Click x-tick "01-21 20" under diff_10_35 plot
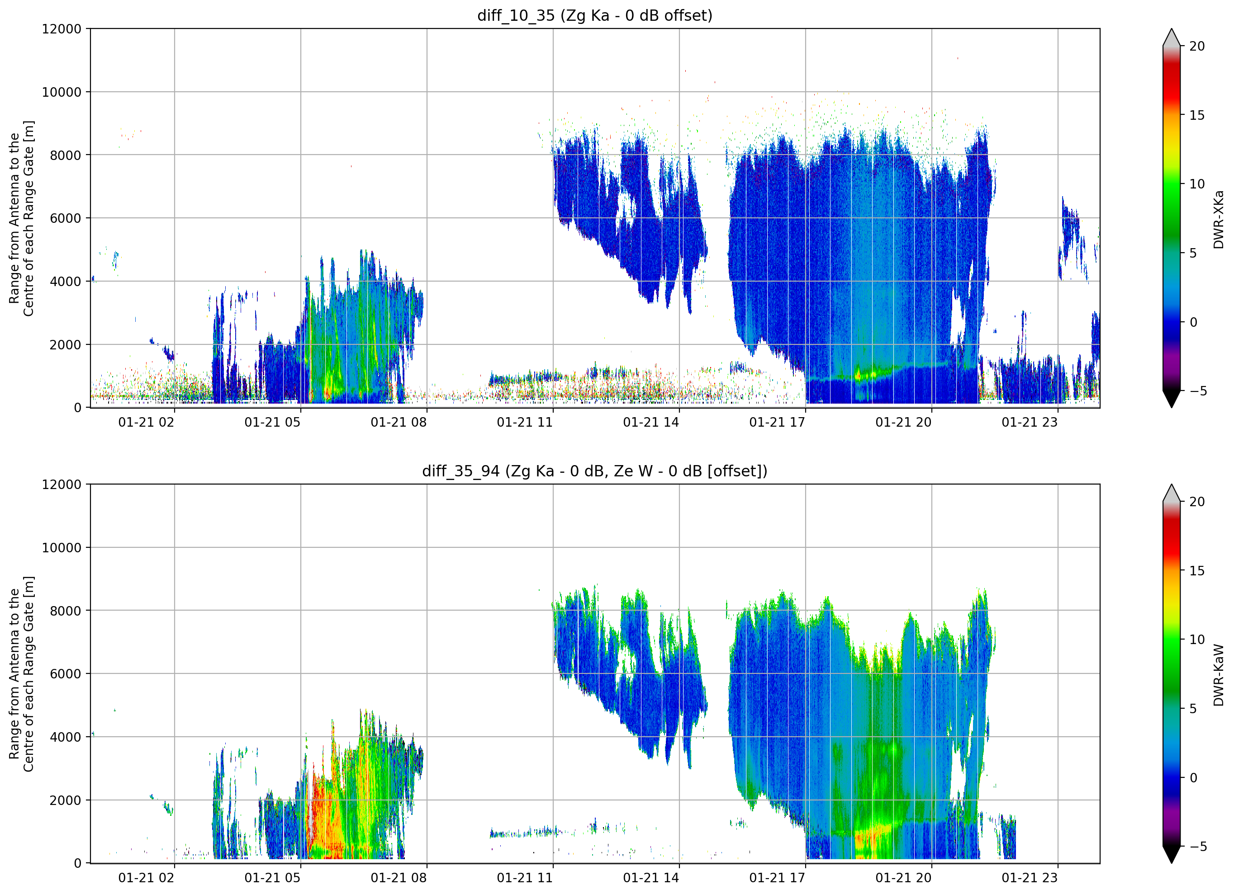Screen dimensions: 1234x894 pos(904,422)
